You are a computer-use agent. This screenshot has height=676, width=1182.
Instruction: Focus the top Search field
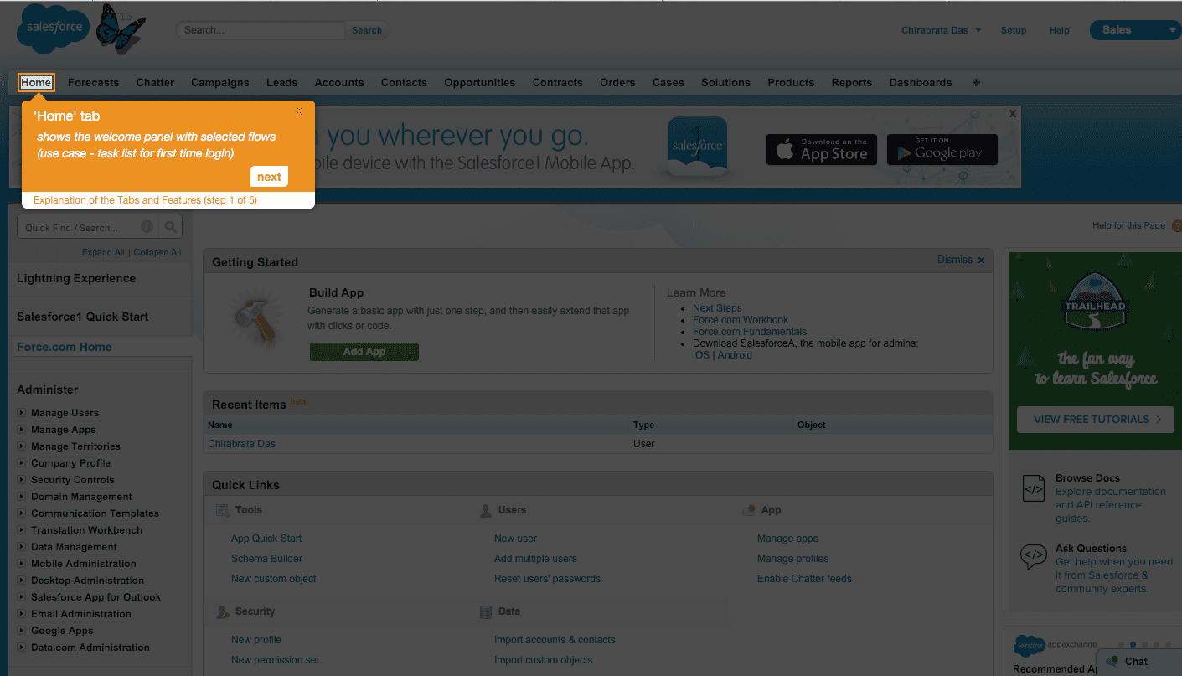[x=261, y=30]
